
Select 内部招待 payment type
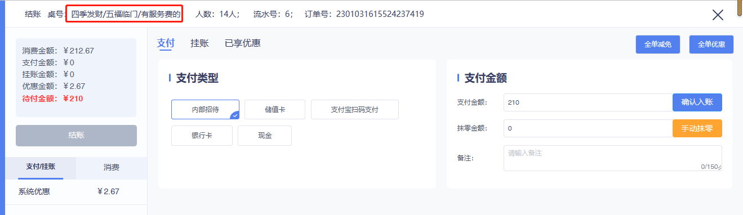(205, 110)
